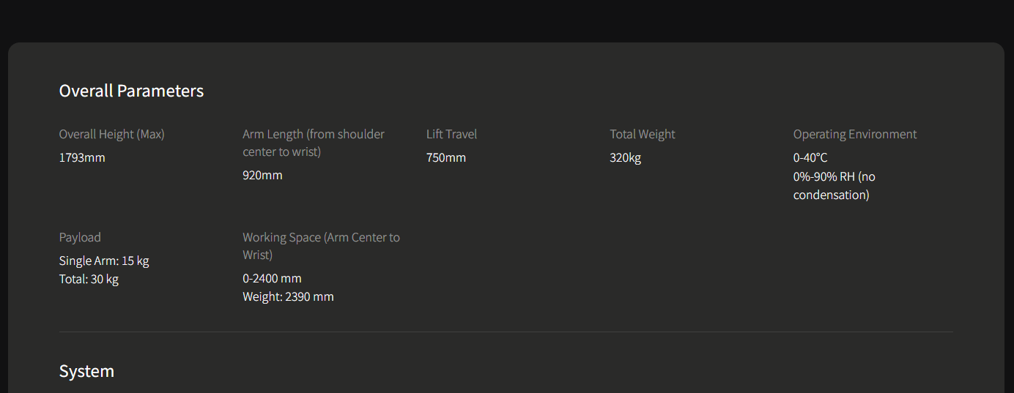
Task: Select the Single Arm: 15 kg text
Action: 104,261
